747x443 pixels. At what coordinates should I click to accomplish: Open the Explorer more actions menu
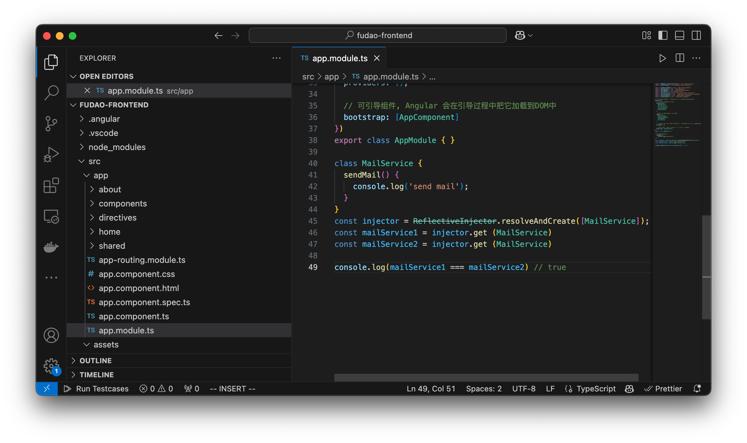[x=277, y=58]
